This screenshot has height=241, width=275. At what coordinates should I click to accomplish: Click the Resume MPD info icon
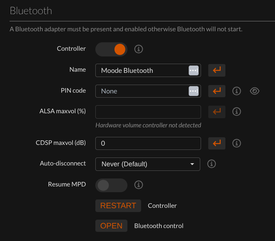[x=139, y=185]
